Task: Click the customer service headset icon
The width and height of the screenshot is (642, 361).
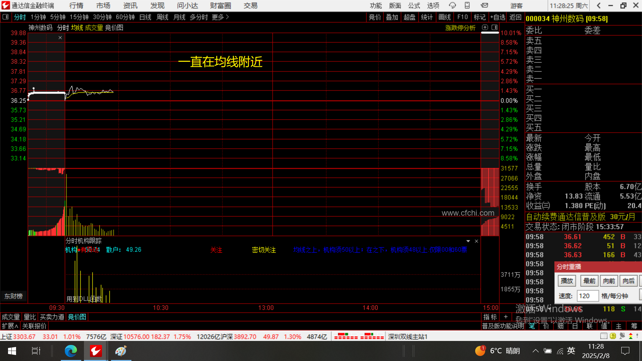Action: [452, 5]
